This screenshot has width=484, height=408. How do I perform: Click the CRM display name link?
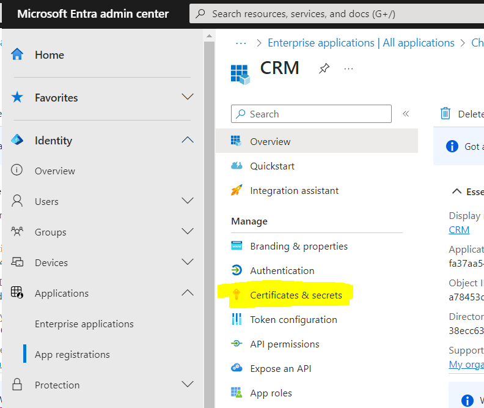click(x=459, y=229)
